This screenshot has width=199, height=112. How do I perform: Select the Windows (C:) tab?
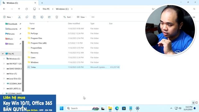click(x=20, y=3)
